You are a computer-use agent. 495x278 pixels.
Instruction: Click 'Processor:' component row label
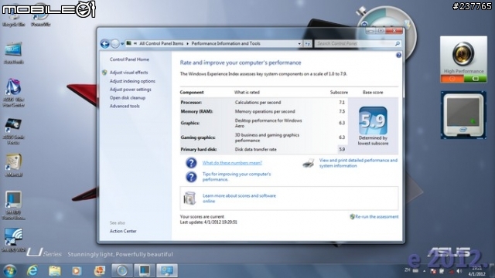(191, 103)
